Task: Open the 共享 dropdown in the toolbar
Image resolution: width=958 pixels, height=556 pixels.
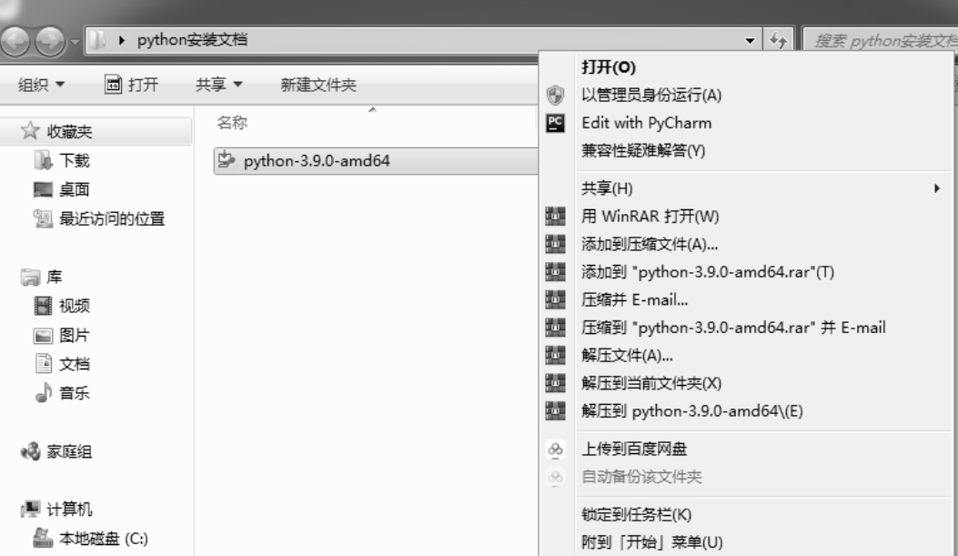Action: pyautogui.click(x=218, y=85)
